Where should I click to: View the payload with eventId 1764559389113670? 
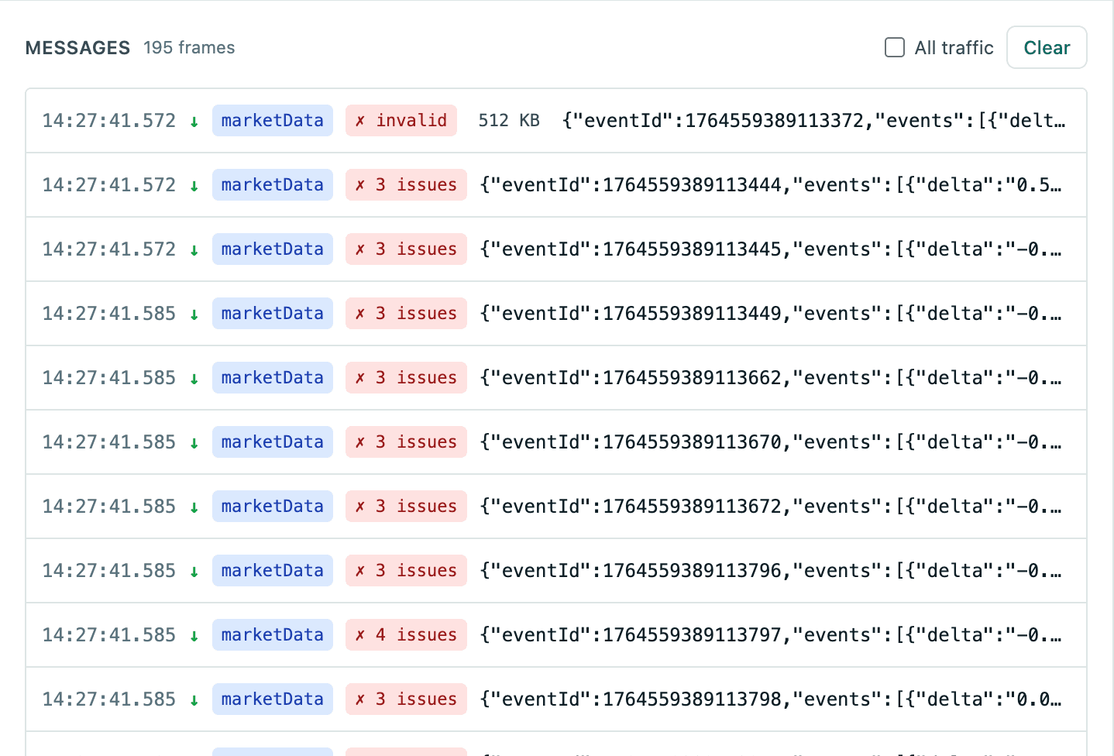pos(771,442)
